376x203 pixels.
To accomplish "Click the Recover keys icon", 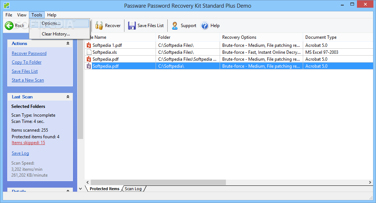I will (99, 25).
